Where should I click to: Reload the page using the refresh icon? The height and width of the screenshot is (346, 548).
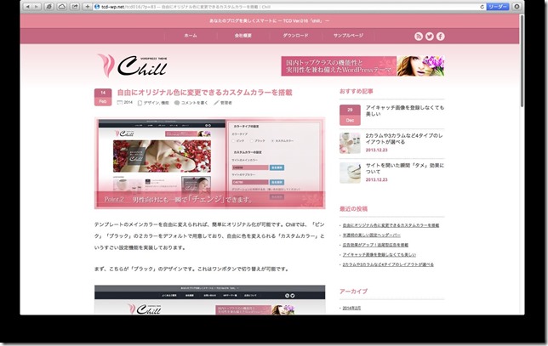pyautogui.click(x=482, y=7)
